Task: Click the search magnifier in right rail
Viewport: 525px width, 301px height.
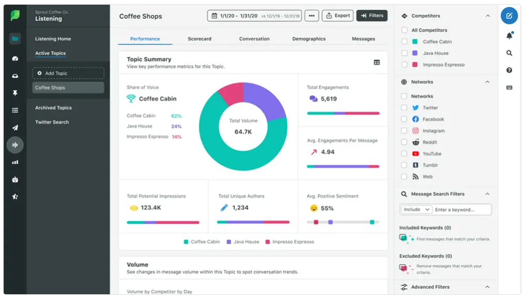Action: click(x=509, y=53)
